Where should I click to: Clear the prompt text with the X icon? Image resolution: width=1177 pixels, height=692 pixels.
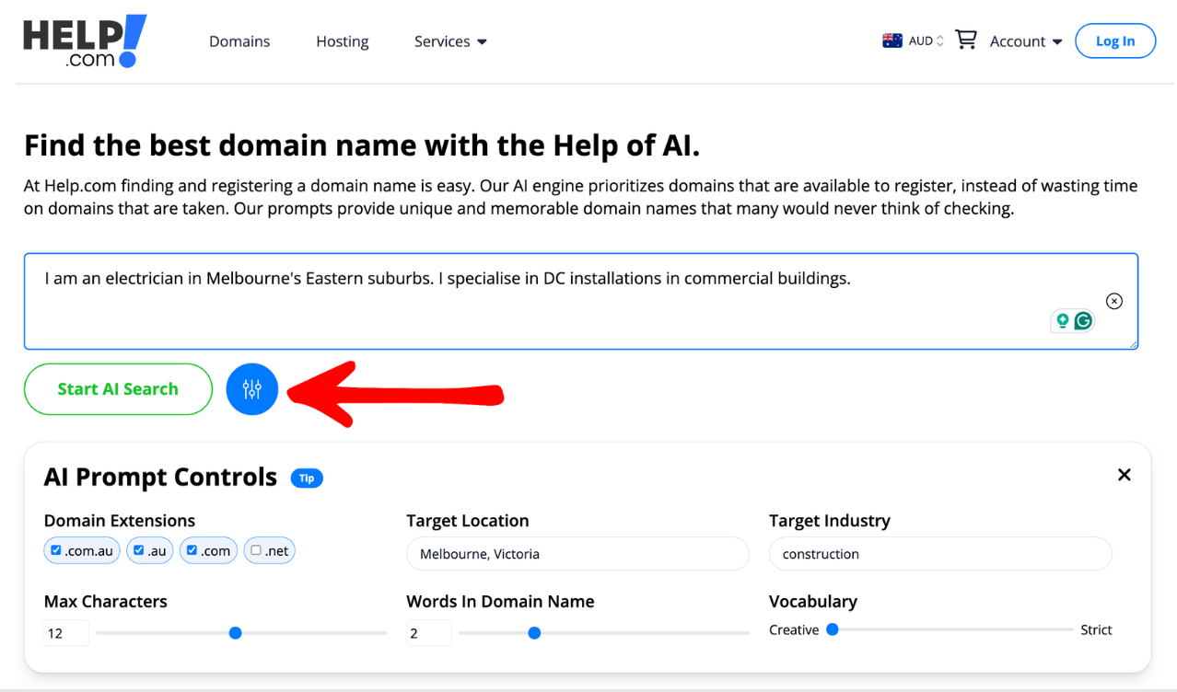(1114, 301)
